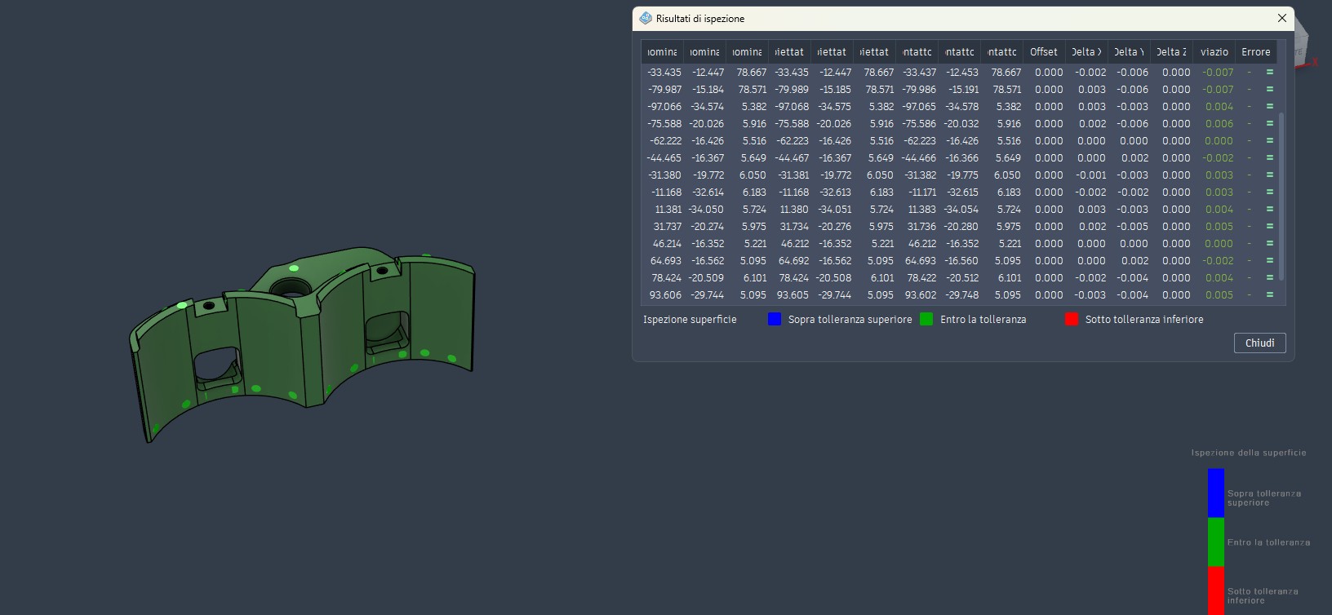Click the Delta Z column header
1332x615 pixels.
pyautogui.click(x=1171, y=51)
